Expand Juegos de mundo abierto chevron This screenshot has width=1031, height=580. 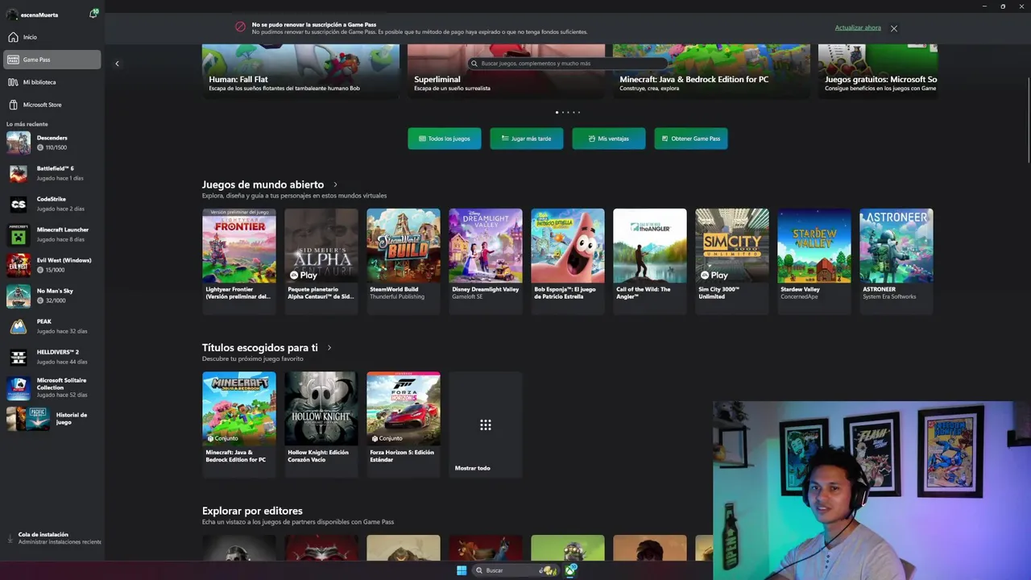tap(336, 185)
